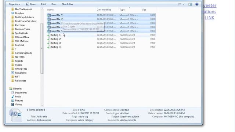
Task: Click the 'testing (2)' file name
Action: pos(56,39)
